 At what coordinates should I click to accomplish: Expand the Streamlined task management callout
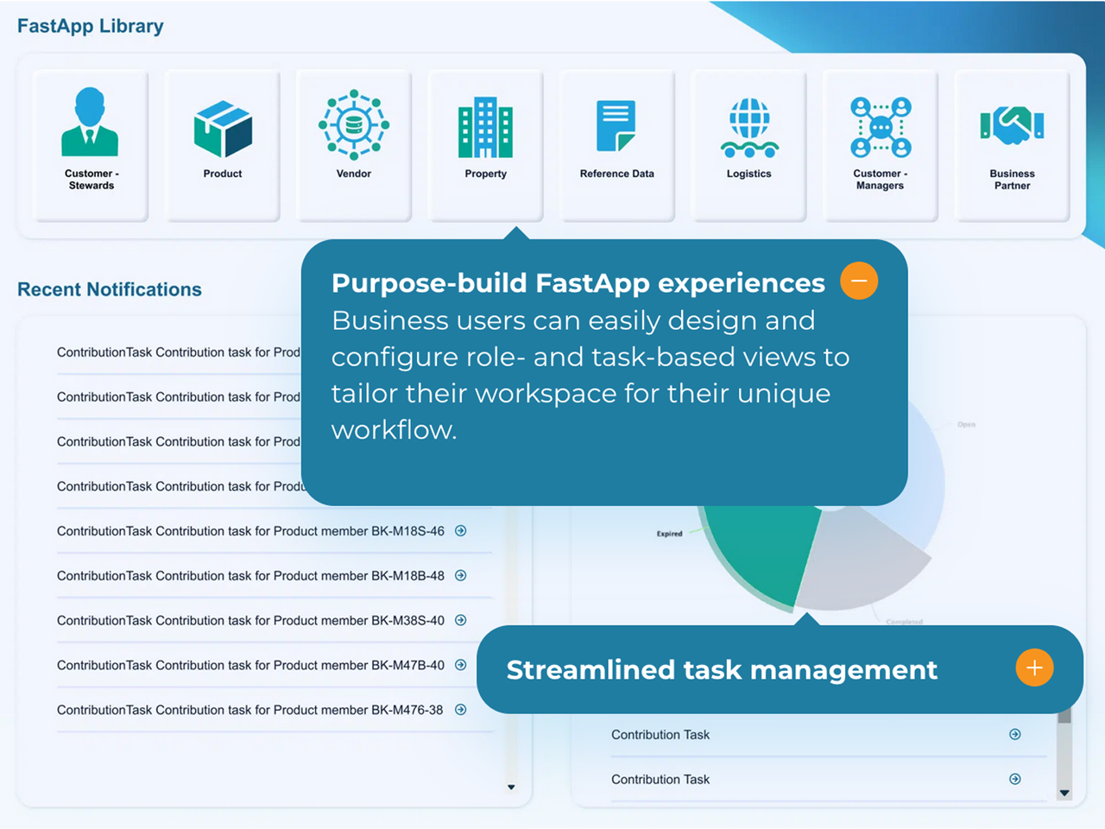1034,668
